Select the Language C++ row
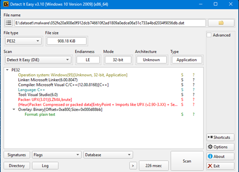Image resolution: width=239 pixels, height=172 pixels. [x=32, y=90]
